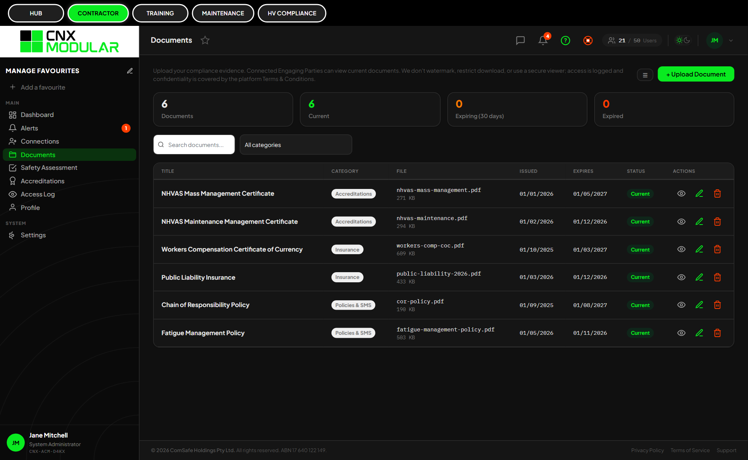Screen dimensions: 748x460
Task: Edit Chain of Responsibility Policy
Action: [x=699, y=305]
